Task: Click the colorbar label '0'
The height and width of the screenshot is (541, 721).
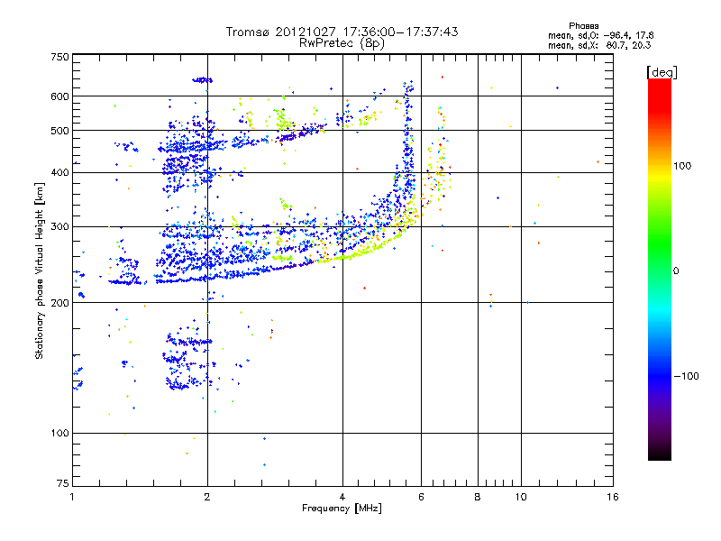Action: (676, 271)
